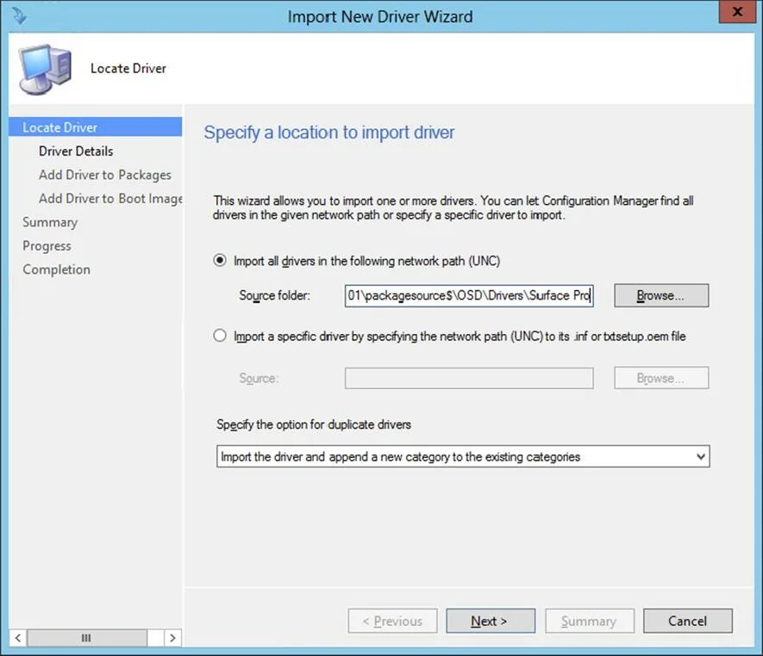Select Completion step in sidebar
Screen dimensions: 763x656
tap(56, 269)
